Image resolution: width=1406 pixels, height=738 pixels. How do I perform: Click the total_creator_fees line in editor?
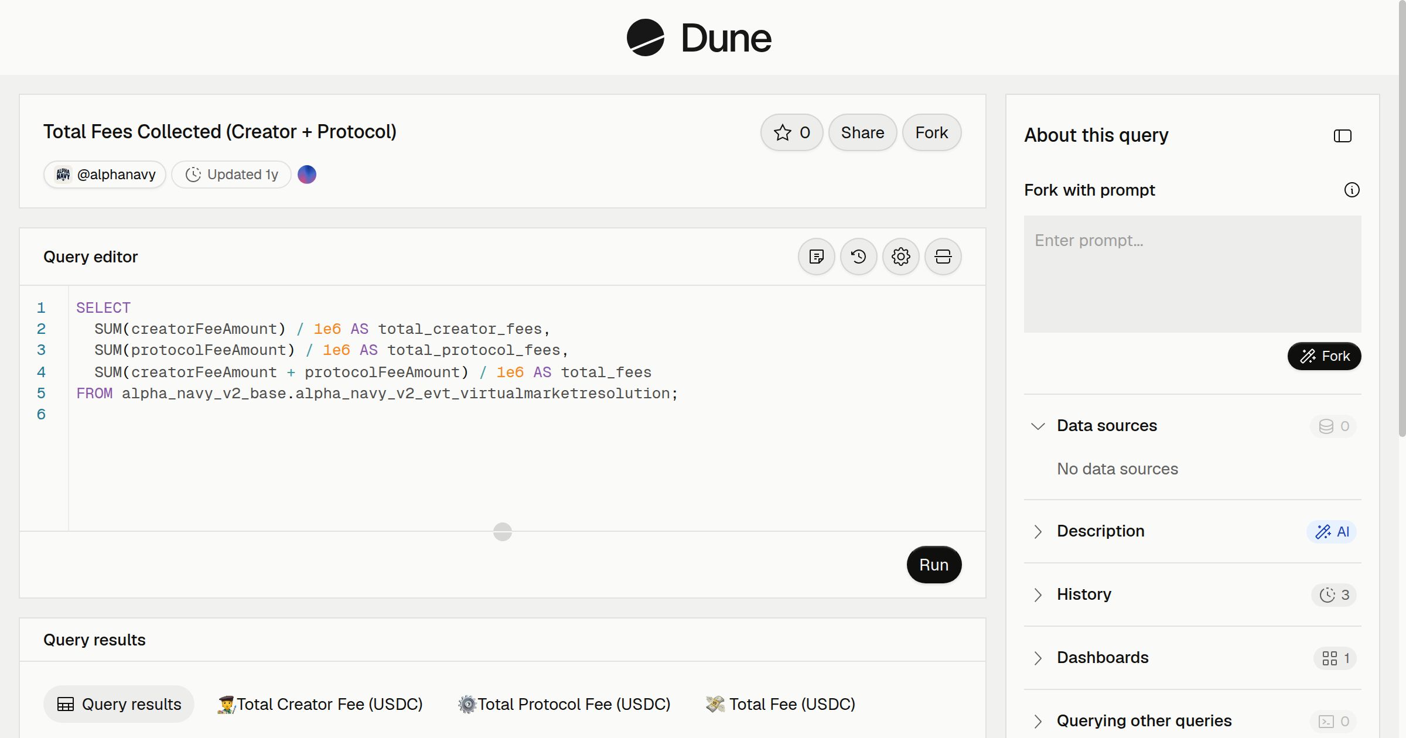[x=322, y=329]
